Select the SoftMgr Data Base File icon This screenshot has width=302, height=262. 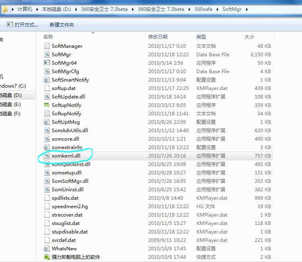[47, 55]
